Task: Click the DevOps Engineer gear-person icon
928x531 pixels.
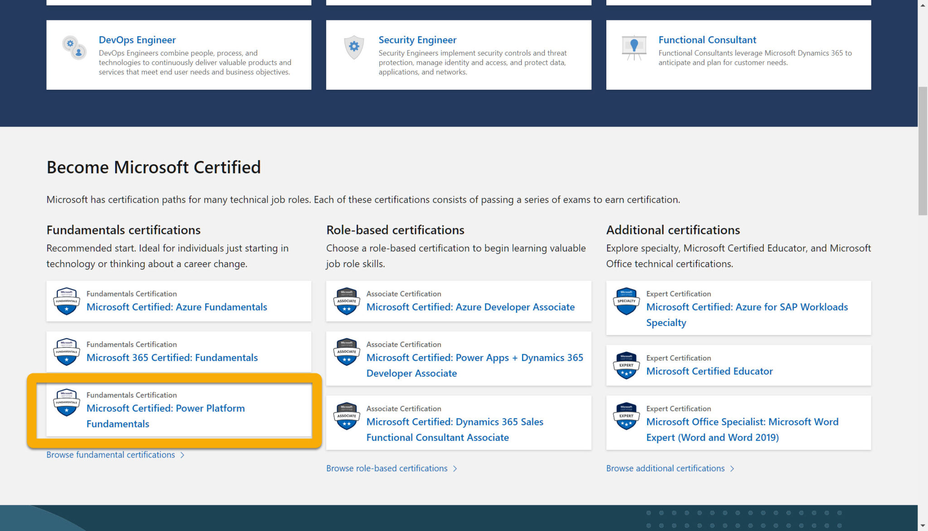Action: [74, 48]
